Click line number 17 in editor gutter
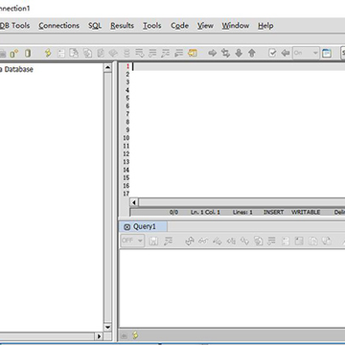This screenshot has height=345, width=345. [126, 194]
